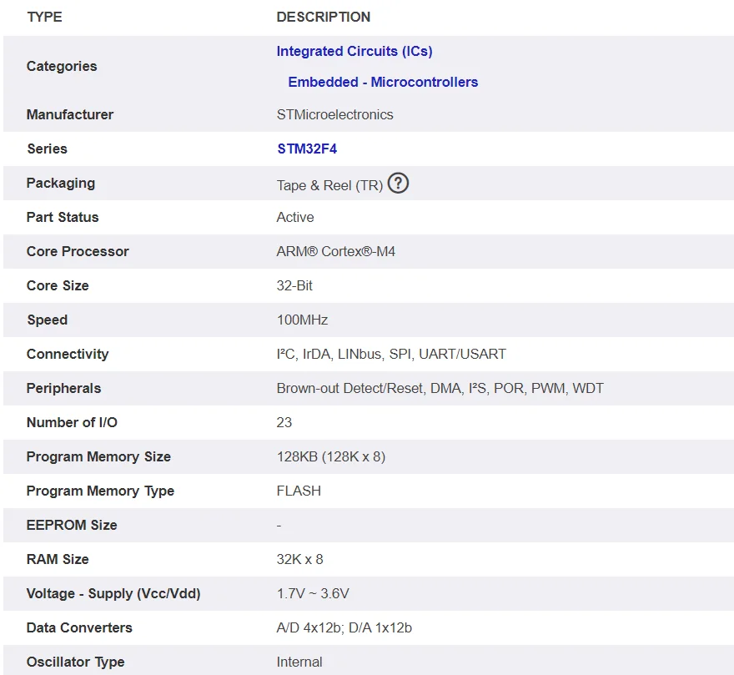Click the Active part status value
The image size is (734, 675).
click(295, 218)
